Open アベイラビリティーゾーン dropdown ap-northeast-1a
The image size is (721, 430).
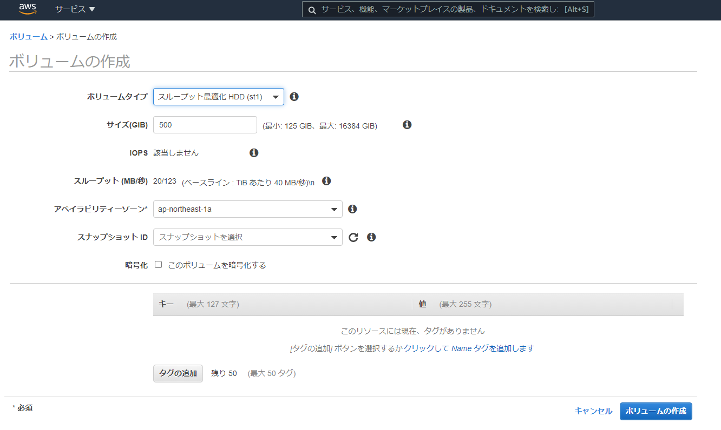248,209
